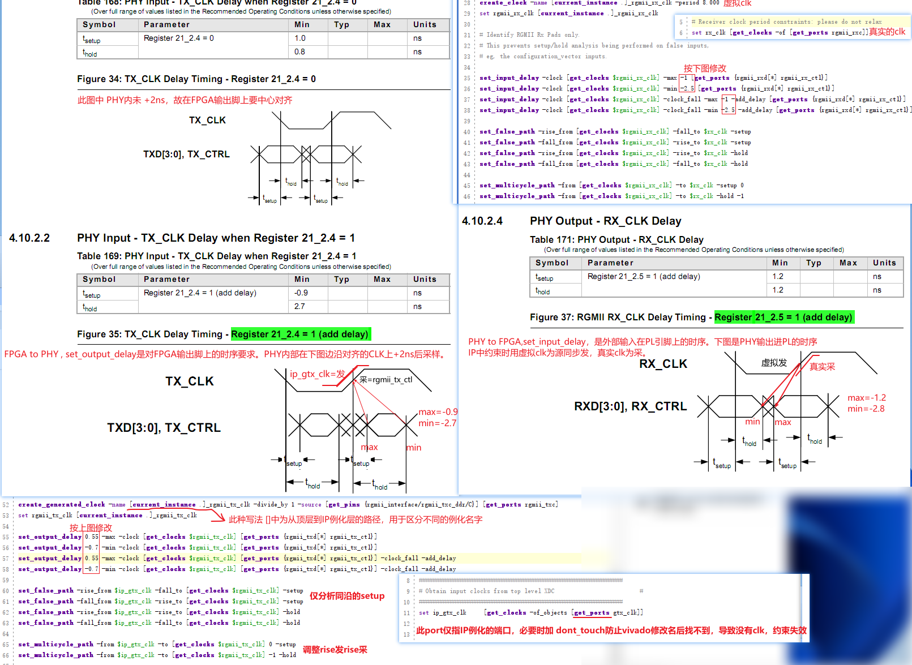The width and height of the screenshot is (912, 665).
Task: Click line number "57" of the set_output_delay code
Action: (6, 559)
